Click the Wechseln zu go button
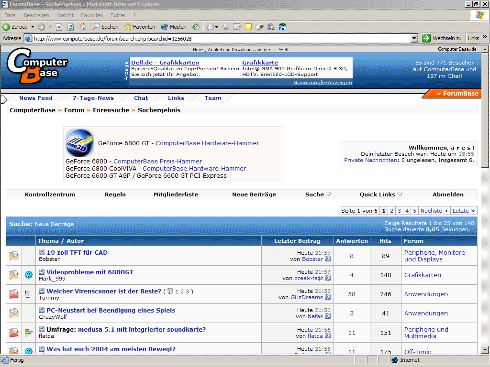 (442, 38)
